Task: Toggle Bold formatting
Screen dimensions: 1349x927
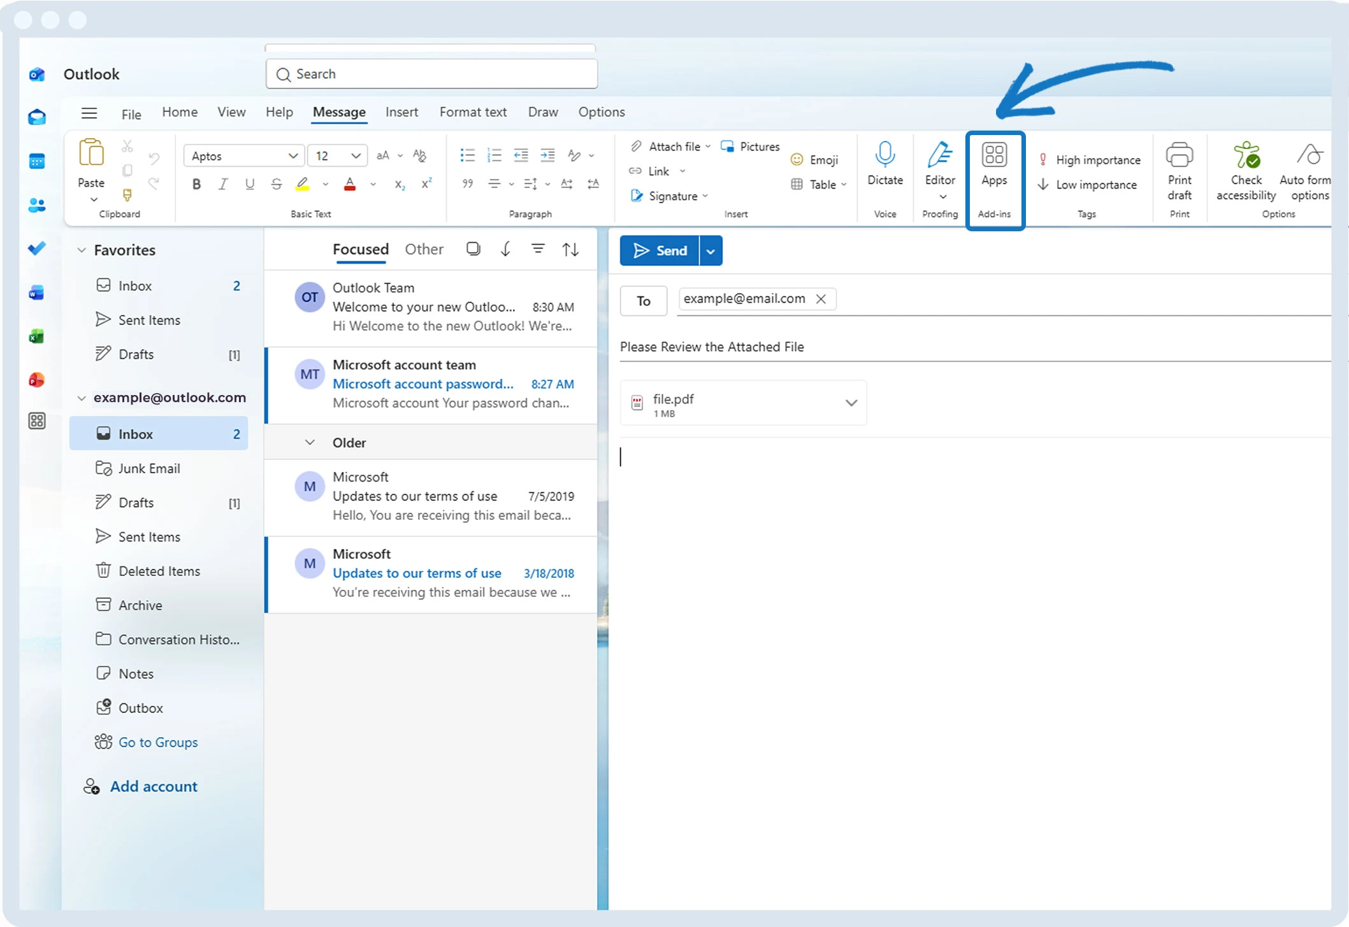Action: coord(196,184)
